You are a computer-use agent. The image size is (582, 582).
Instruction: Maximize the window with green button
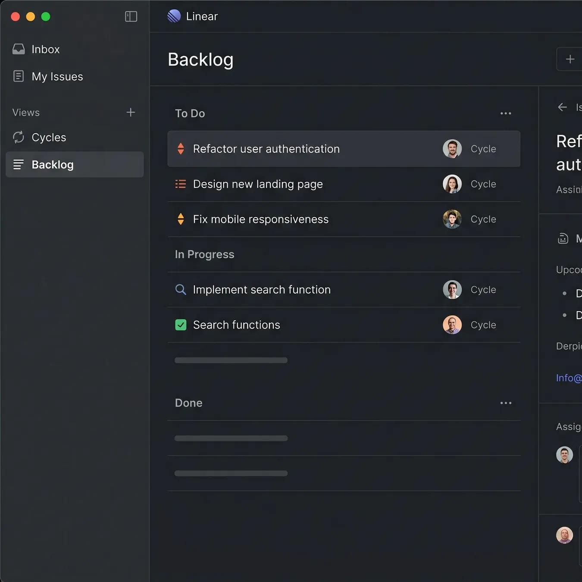pos(46,16)
